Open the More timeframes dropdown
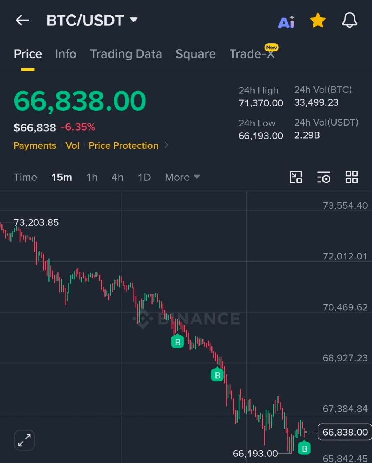Image resolution: width=372 pixels, height=463 pixels. [183, 177]
